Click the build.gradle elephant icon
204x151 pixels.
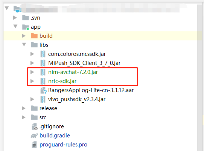(34, 136)
